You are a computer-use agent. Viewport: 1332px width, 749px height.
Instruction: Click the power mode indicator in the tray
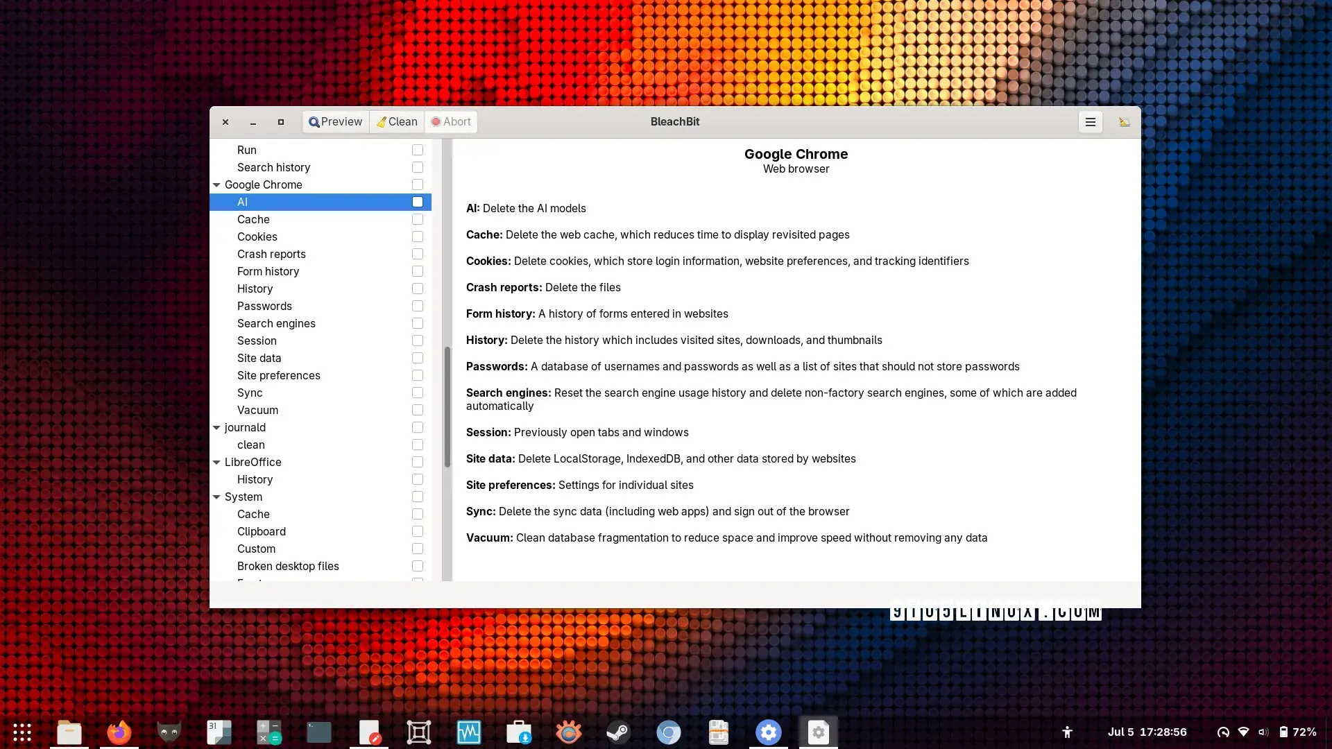click(1223, 732)
